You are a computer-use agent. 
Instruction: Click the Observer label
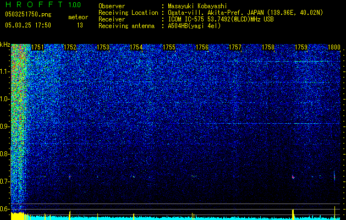[x=112, y=6]
